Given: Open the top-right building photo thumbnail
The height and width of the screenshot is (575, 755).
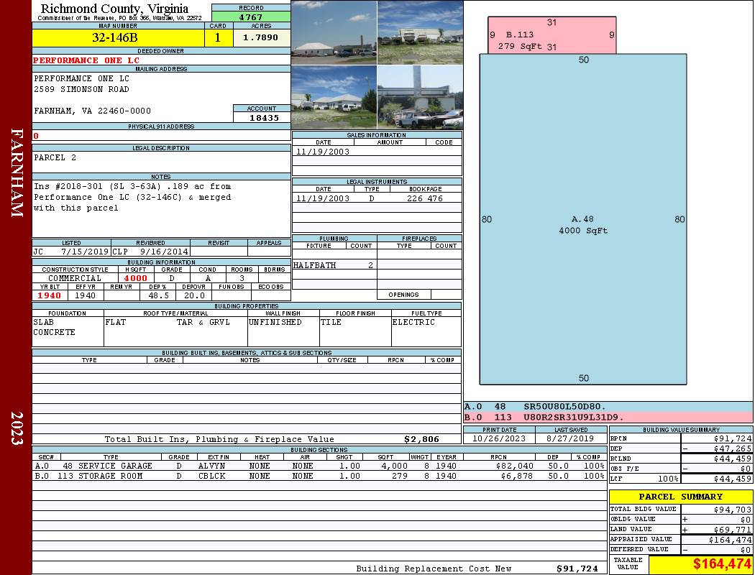Looking at the screenshot, I should (x=420, y=32).
